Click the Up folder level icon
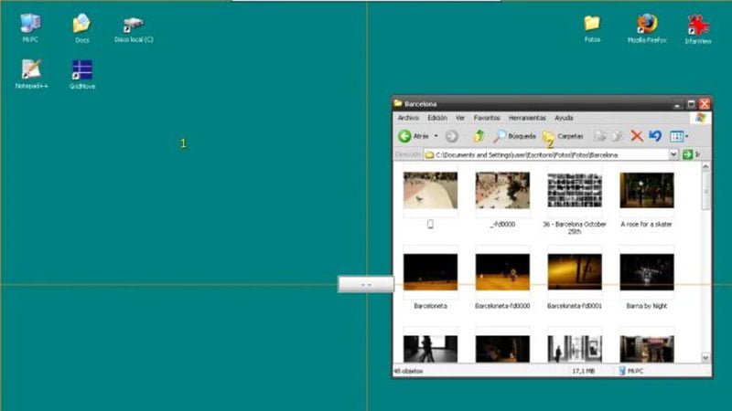Image resolution: width=732 pixels, height=411 pixels. point(478,136)
